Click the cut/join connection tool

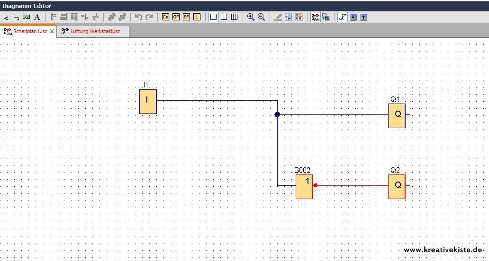(27, 17)
